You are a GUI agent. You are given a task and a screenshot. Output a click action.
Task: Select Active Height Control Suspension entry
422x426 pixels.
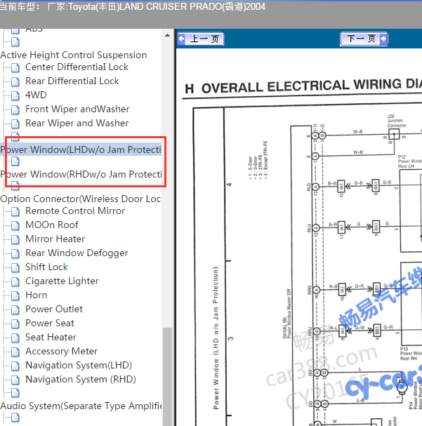coord(73,55)
